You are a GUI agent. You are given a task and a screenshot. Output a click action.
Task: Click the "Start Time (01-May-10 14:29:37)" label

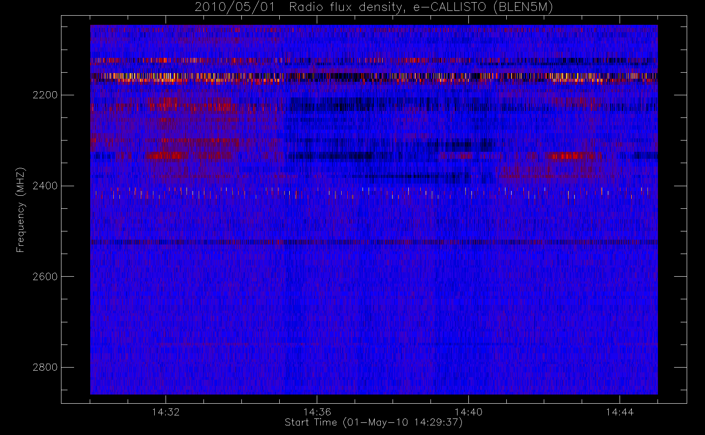click(x=374, y=422)
